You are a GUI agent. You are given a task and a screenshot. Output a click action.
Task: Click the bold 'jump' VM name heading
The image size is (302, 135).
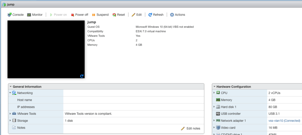[92, 22]
